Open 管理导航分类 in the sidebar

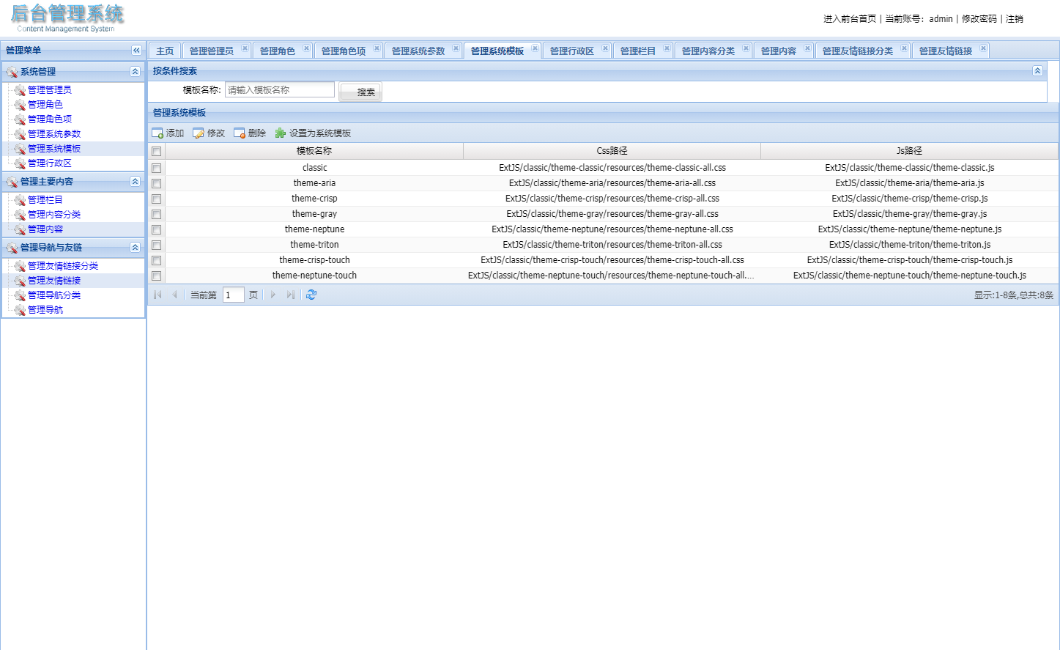(x=54, y=295)
